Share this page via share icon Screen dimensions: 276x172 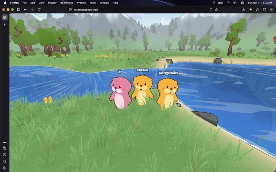[x=211, y=10]
